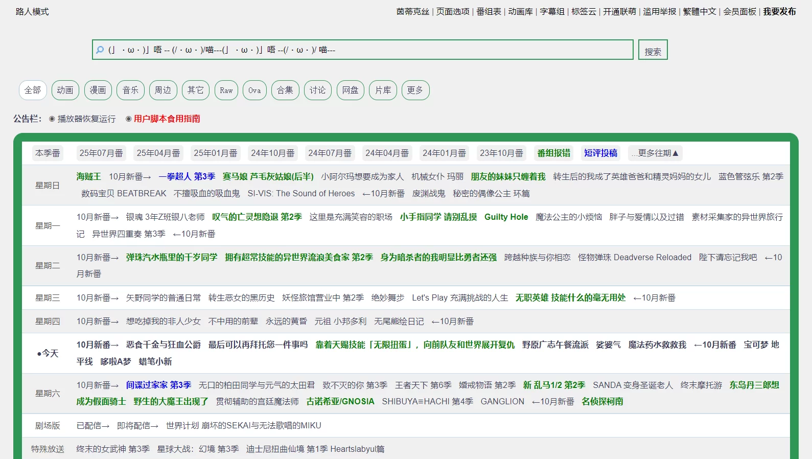
Task: Select the 今天 weekday row label
Action: point(48,353)
